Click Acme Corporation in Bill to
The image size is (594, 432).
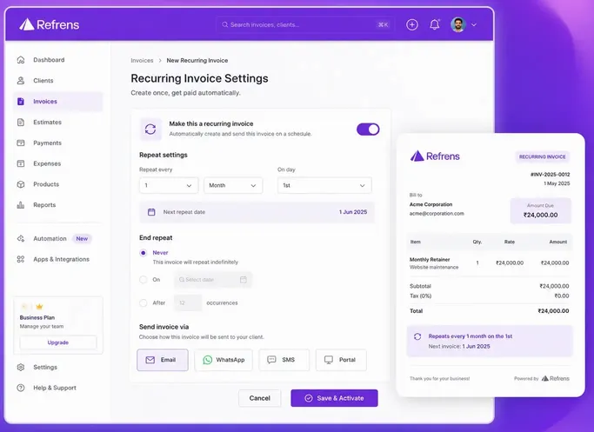[x=430, y=204]
